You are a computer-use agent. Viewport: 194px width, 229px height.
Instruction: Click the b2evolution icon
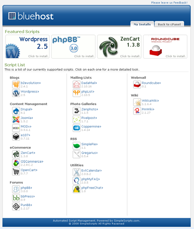(x=16, y=85)
